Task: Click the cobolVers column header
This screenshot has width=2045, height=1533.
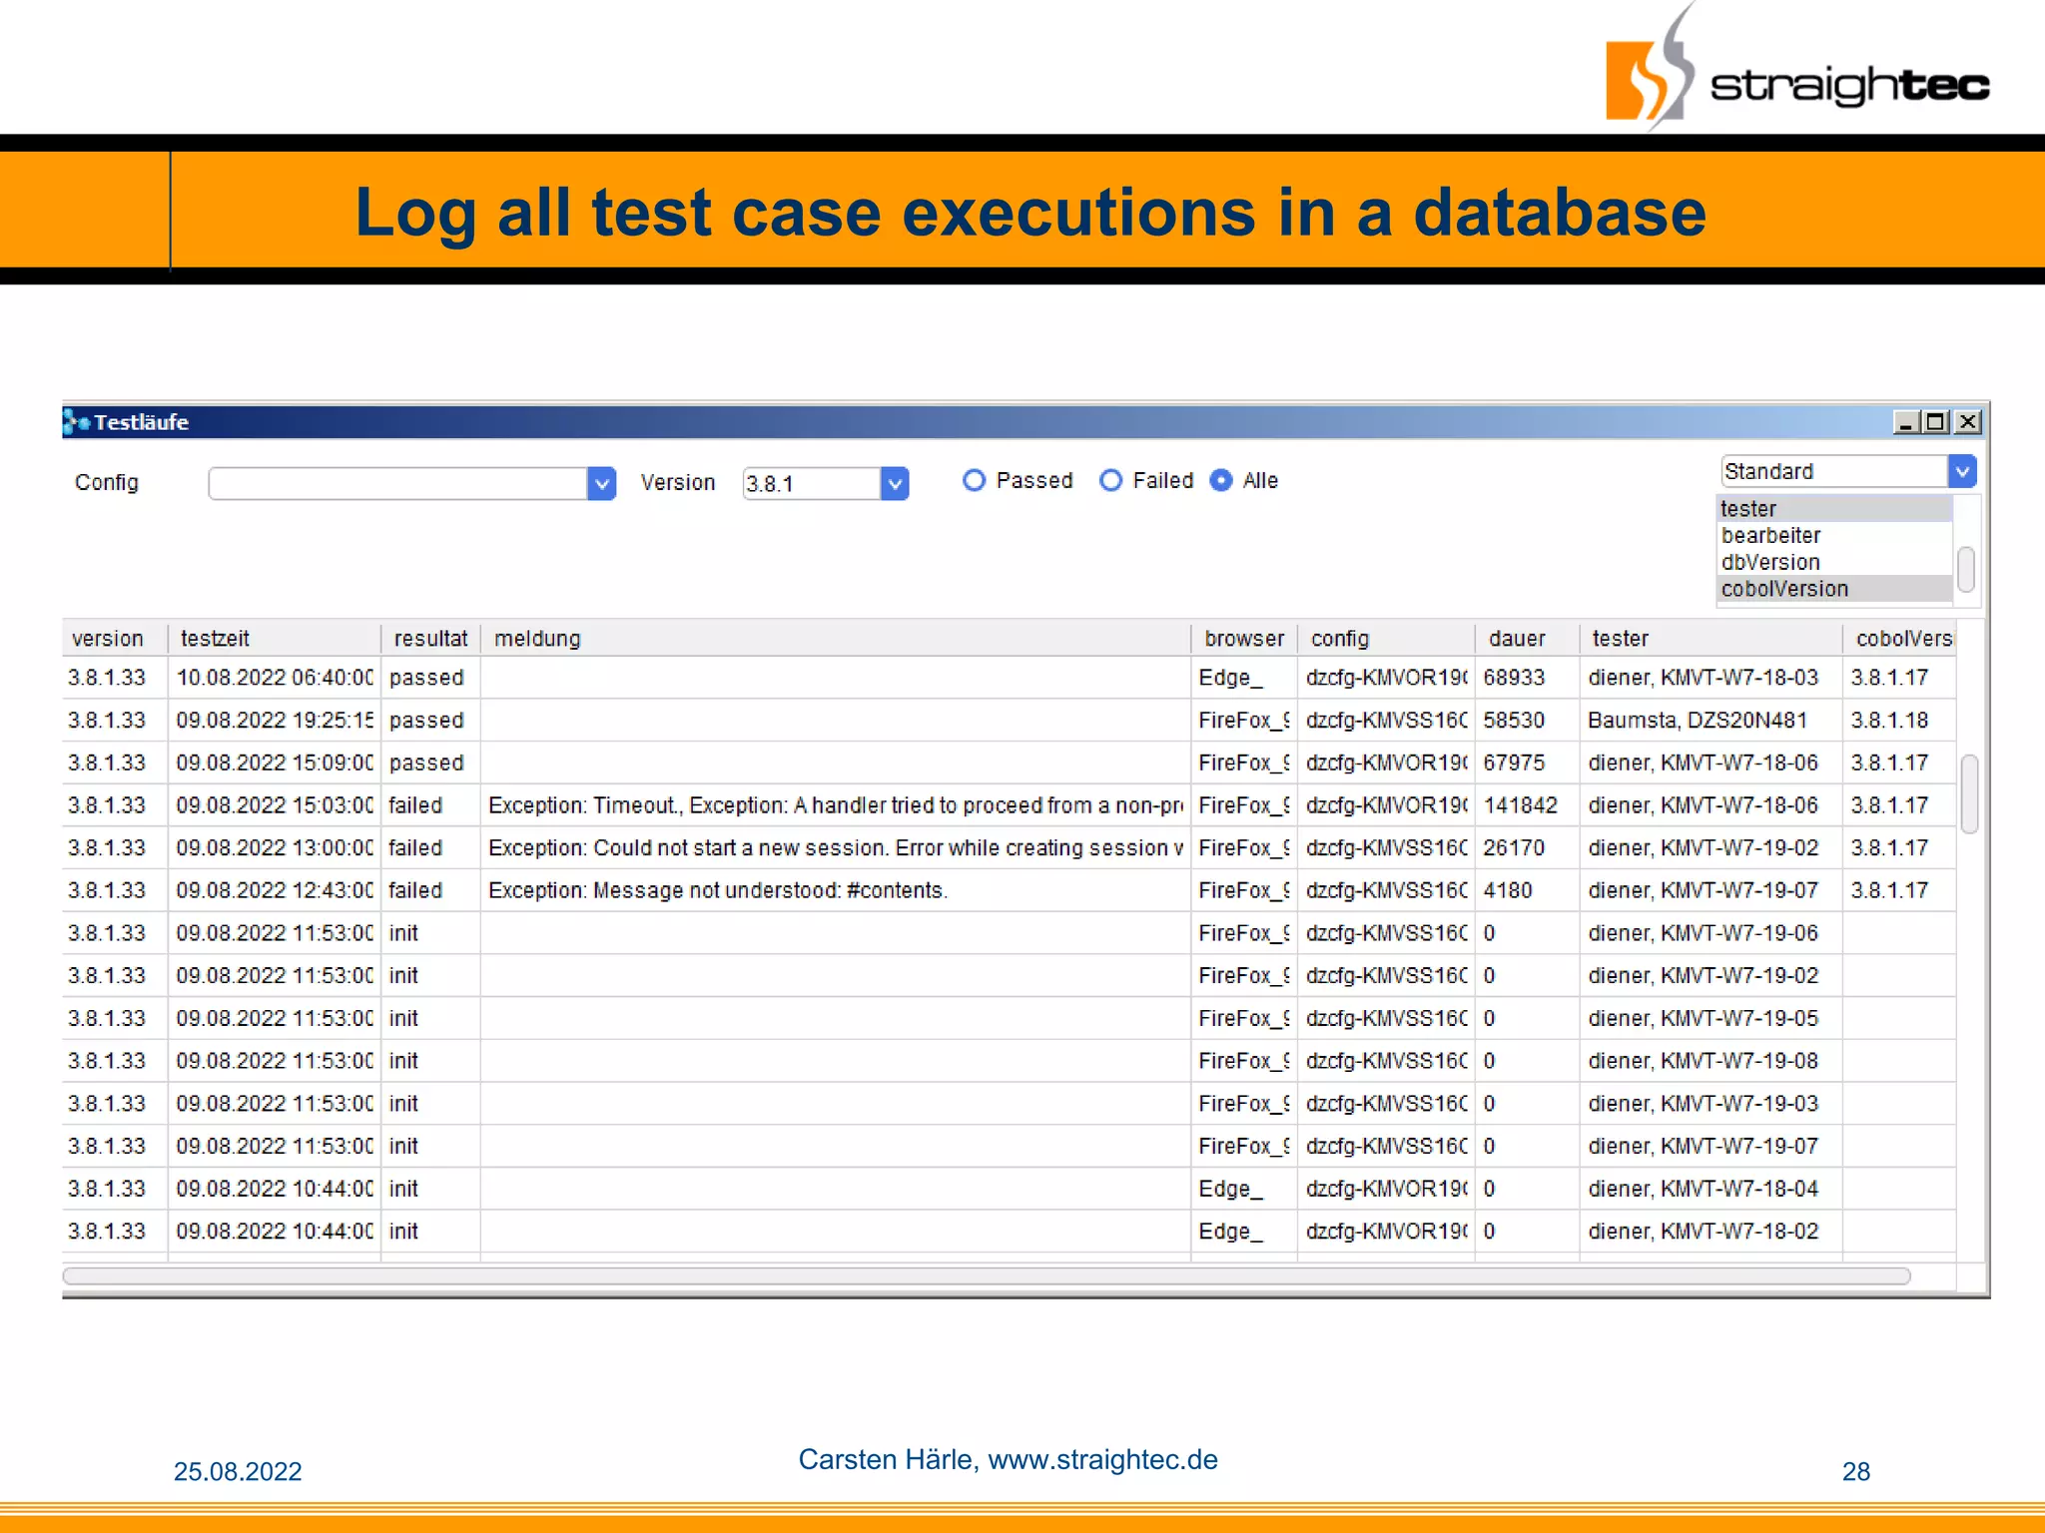Action: point(1899,638)
